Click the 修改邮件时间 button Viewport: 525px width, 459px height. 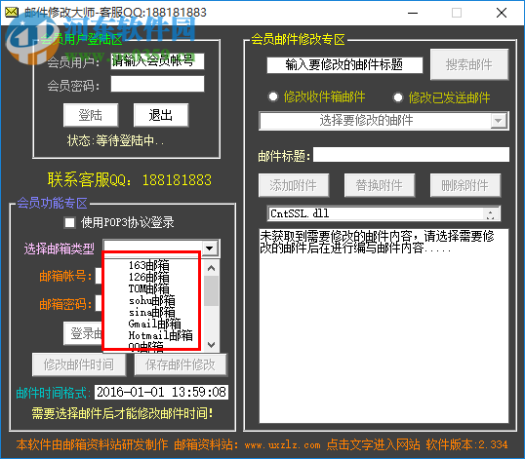pos(79,364)
